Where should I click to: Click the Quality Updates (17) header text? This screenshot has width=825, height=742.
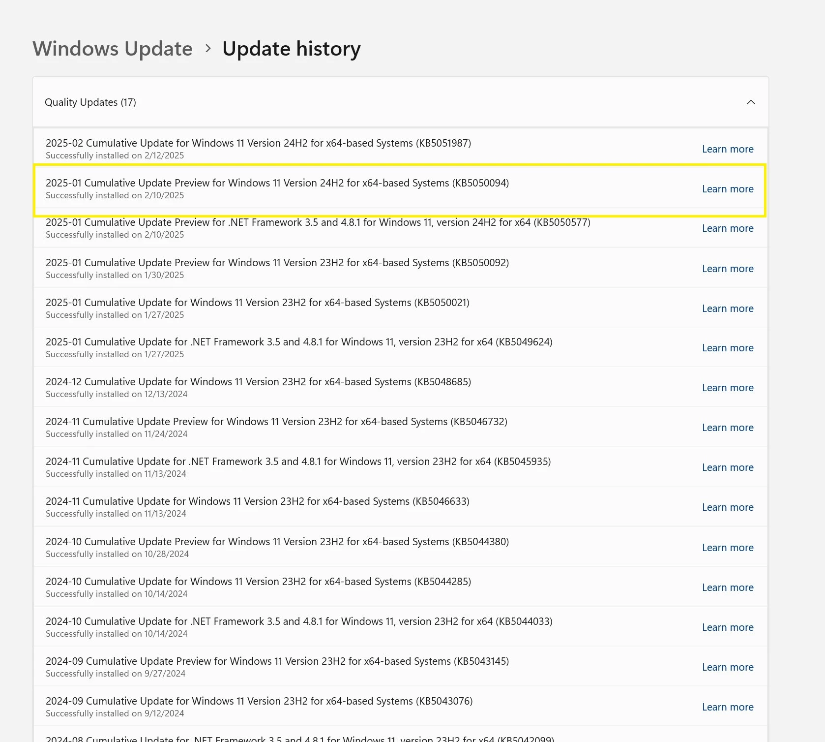(x=90, y=102)
